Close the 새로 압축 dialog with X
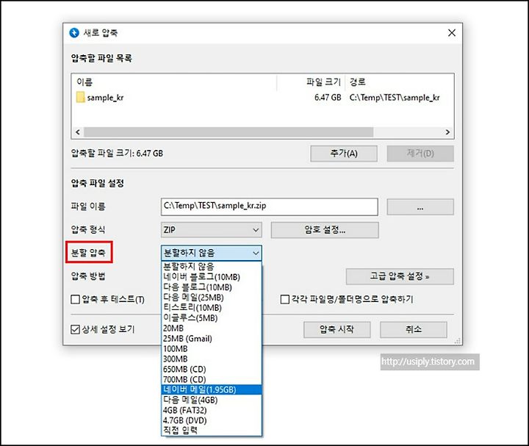Screen dimensions: 529x446 [x=452, y=33]
